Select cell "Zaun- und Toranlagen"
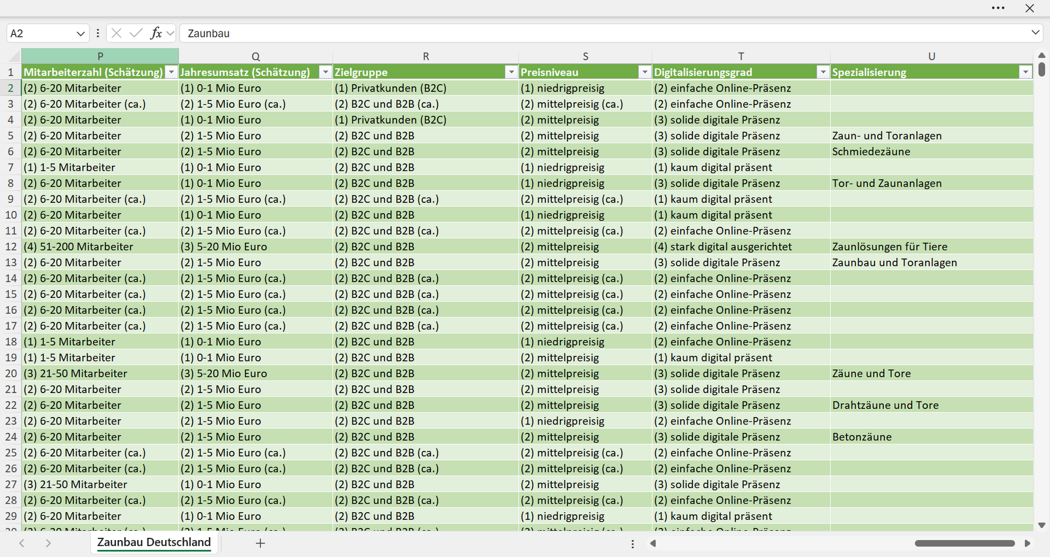This screenshot has width=1050, height=557. point(932,136)
